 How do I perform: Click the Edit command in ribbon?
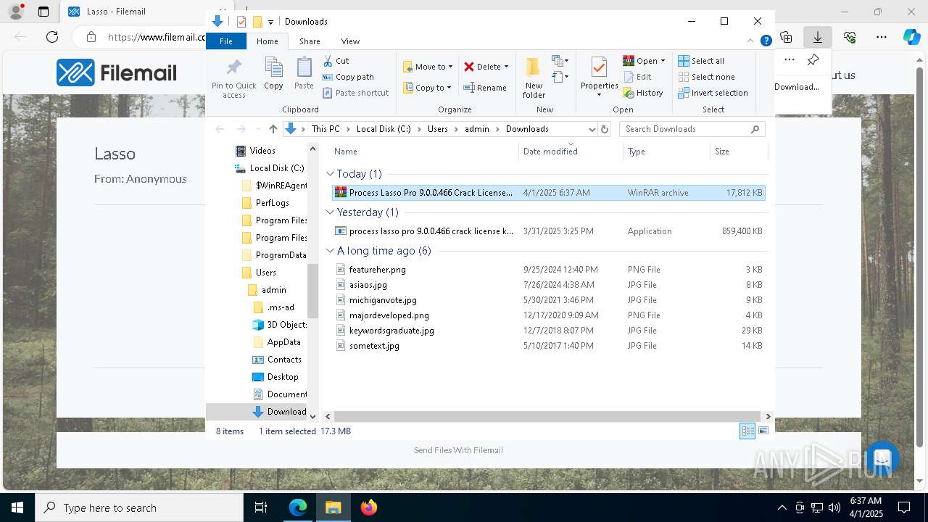click(637, 77)
